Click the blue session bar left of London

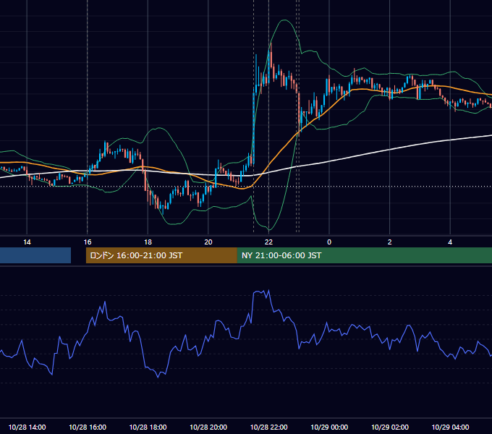35,255
